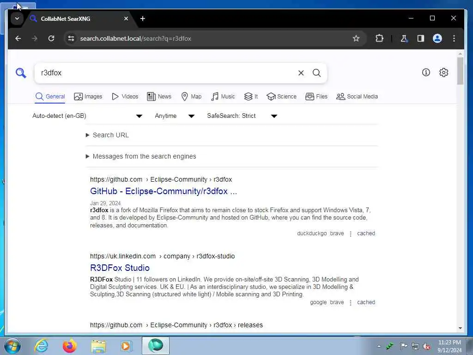Switch to the Map tab
The height and width of the screenshot is (355, 473).
[x=191, y=97]
